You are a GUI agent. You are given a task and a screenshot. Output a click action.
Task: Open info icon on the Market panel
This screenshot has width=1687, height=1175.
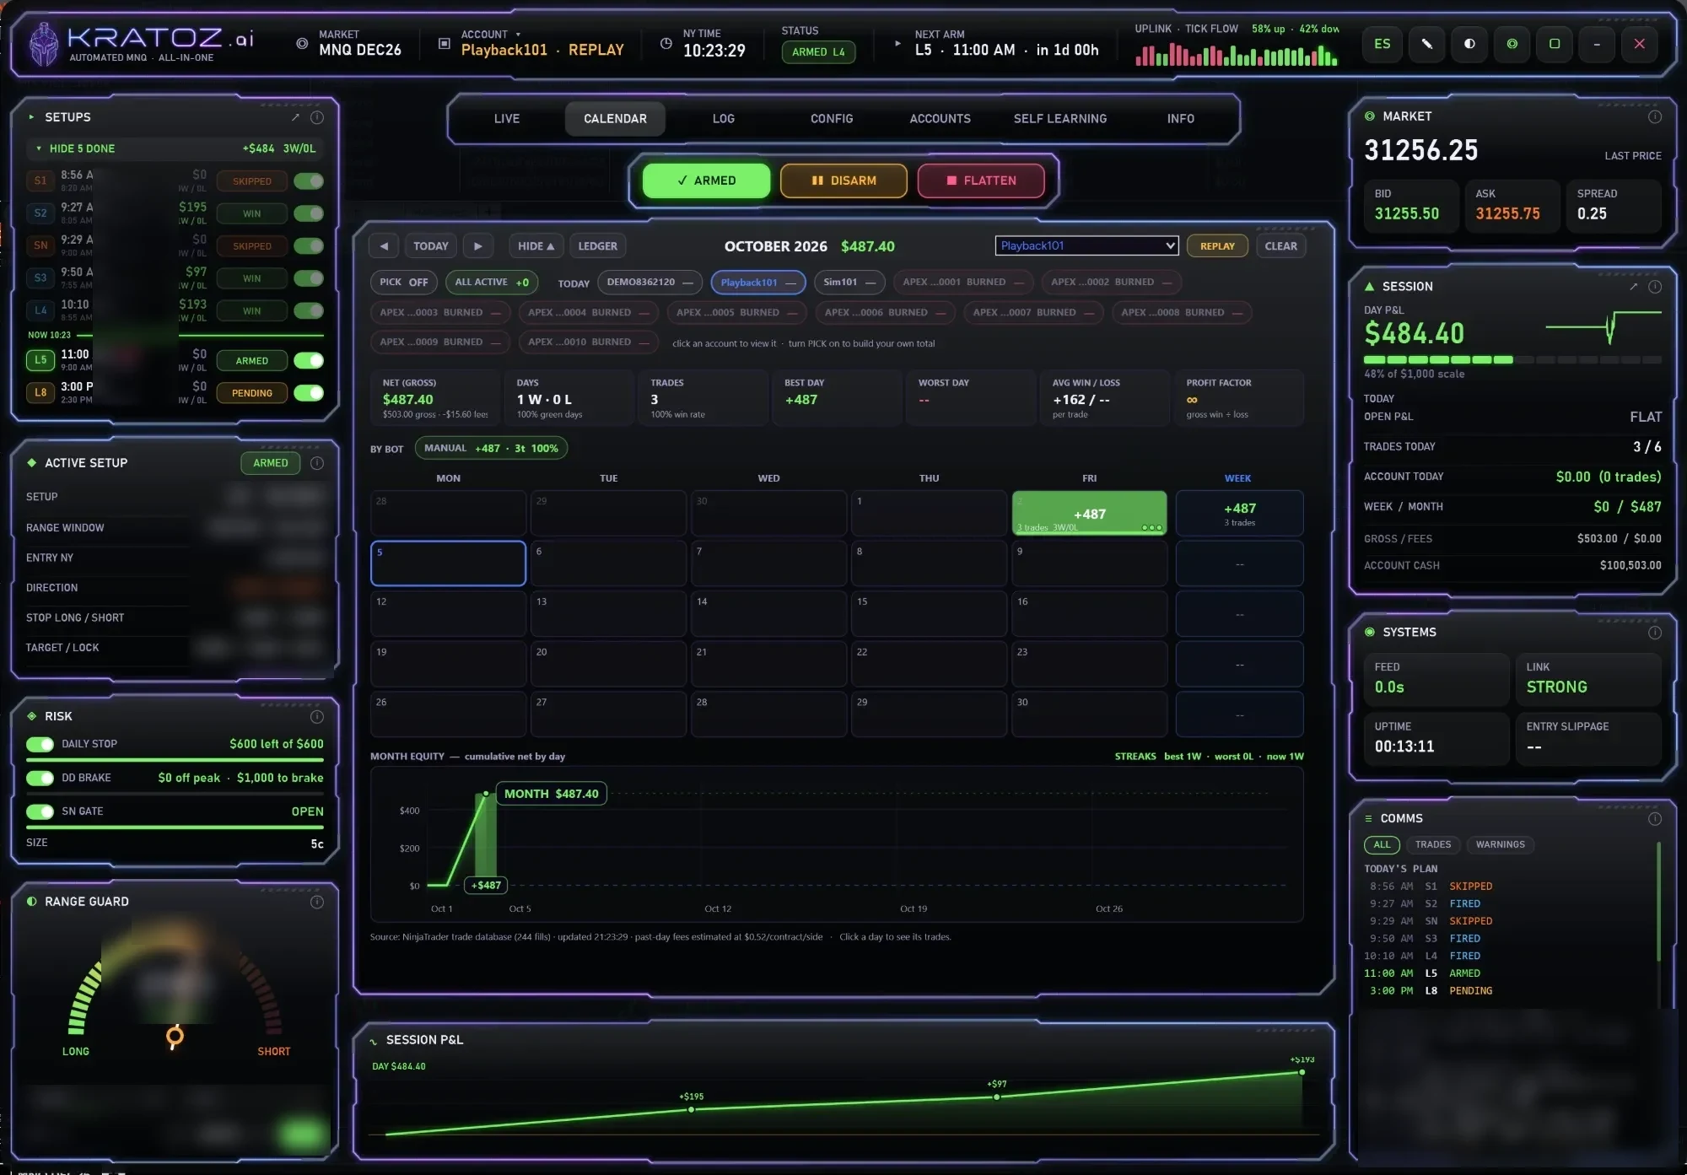(1655, 116)
